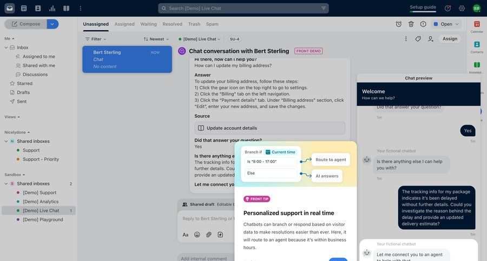
Task: Open the calendar icon in top bar
Action: (x=24, y=9)
